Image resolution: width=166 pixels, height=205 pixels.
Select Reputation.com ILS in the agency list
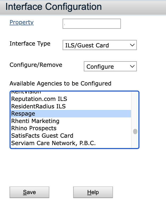[x=39, y=99]
